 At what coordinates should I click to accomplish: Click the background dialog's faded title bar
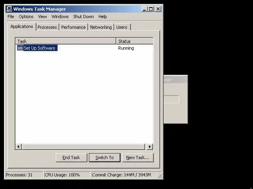[x=176, y=80]
